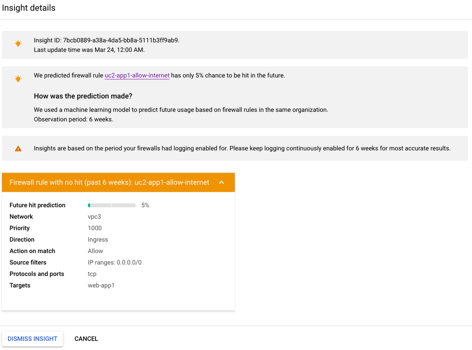Click the network value vpc3

pyautogui.click(x=94, y=217)
